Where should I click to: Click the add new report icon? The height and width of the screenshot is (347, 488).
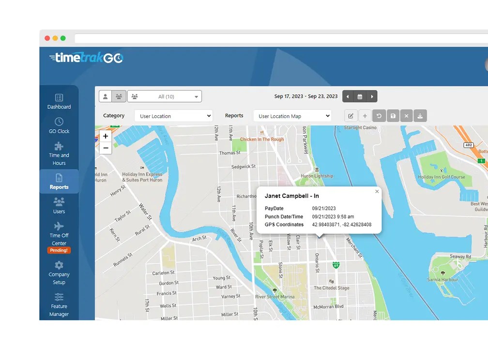(x=365, y=116)
